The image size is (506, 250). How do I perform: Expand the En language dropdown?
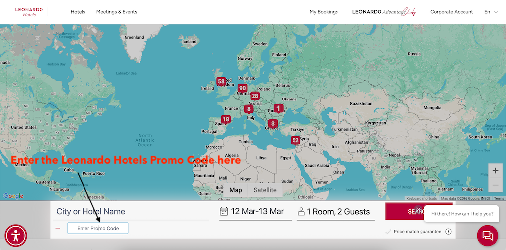[x=491, y=12]
